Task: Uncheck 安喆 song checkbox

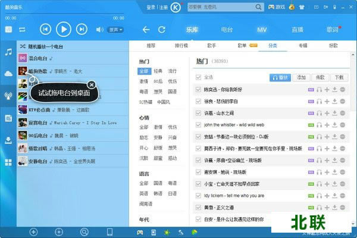Action: click(198, 137)
